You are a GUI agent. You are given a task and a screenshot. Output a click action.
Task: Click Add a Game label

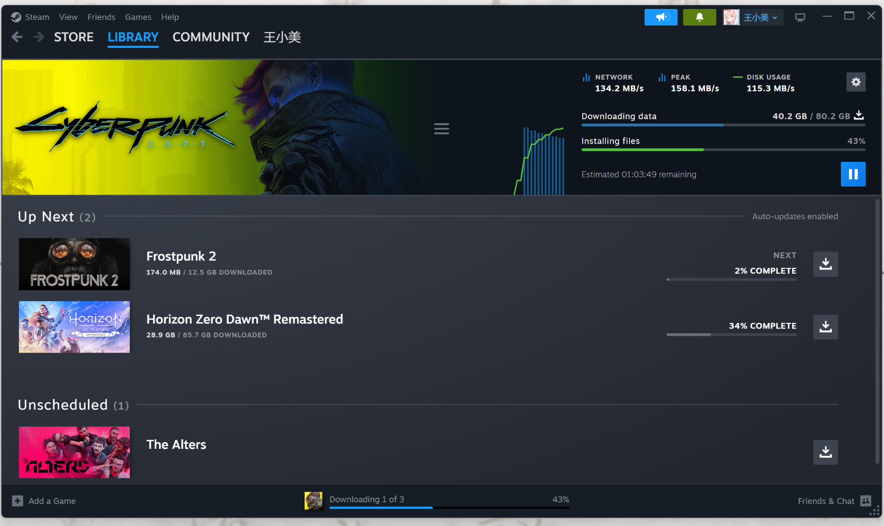pyautogui.click(x=52, y=501)
